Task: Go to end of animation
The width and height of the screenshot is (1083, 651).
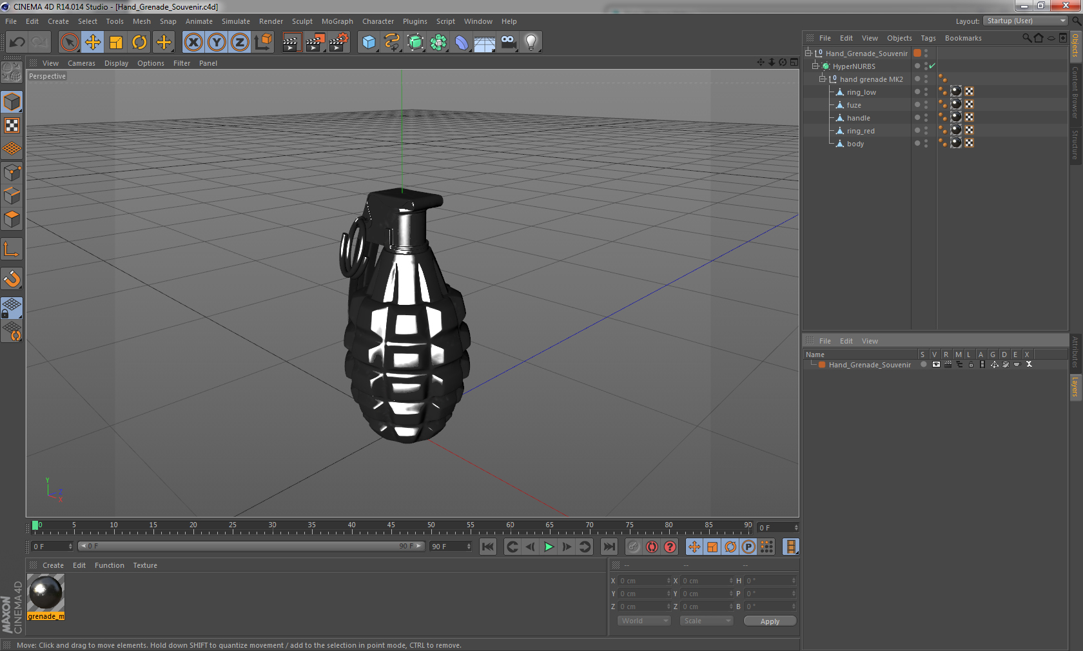Action: coord(609,547)
